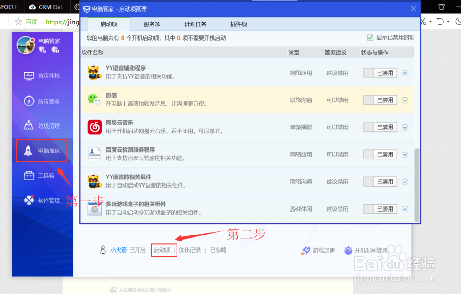Click the 软件名称 column header
This screenshot has width=461, height=294.
pos(92,53)
